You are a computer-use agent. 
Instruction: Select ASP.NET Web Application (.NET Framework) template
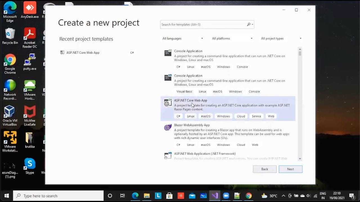click(228, 155)
